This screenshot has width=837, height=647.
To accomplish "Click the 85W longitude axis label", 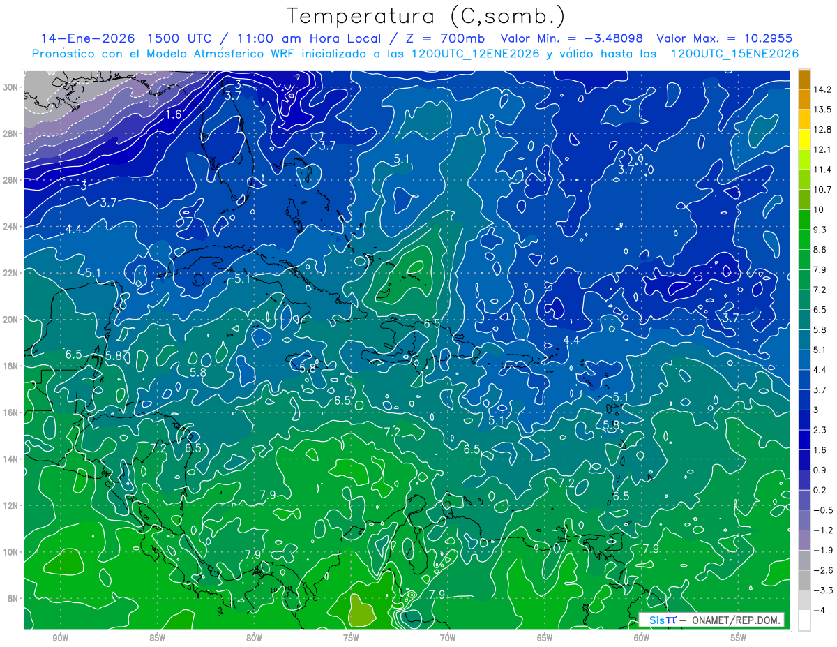I will click(157, 639).
